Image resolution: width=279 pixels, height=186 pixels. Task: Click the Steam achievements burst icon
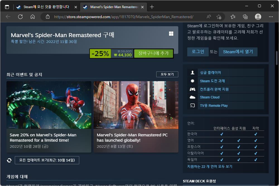coord(192,81)
